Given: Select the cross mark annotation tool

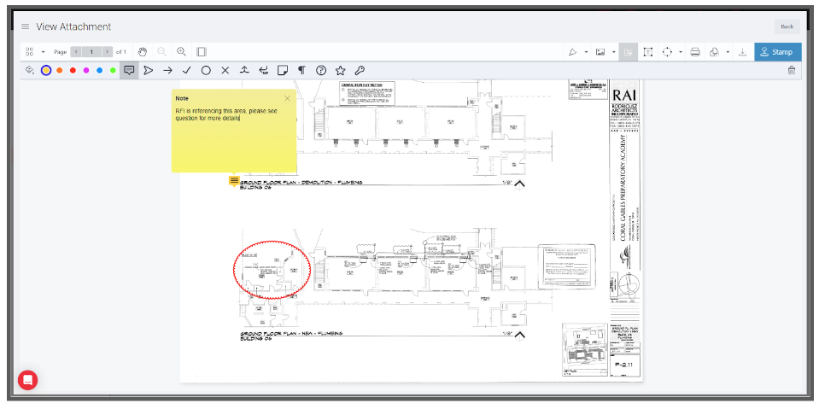Looking at the screenshot, I should [x=225, y=70].
